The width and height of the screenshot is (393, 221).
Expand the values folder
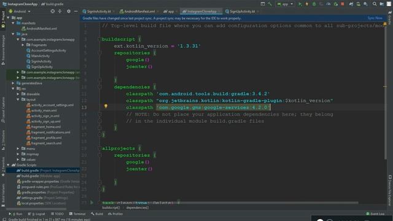pos(18,160)
